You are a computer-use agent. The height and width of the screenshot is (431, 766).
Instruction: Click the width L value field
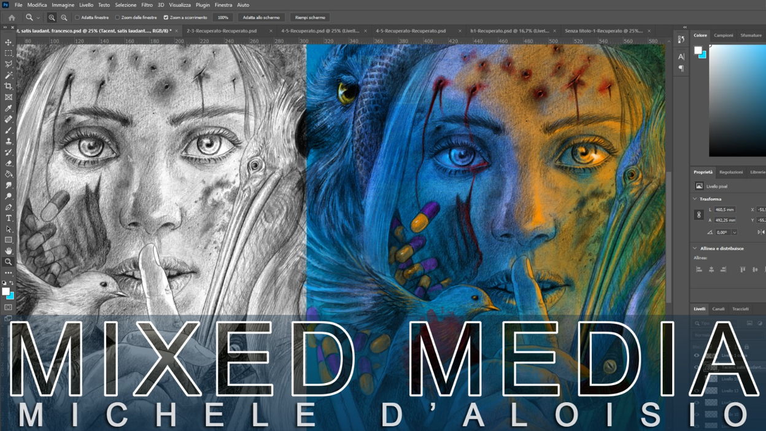click(725, 210)
